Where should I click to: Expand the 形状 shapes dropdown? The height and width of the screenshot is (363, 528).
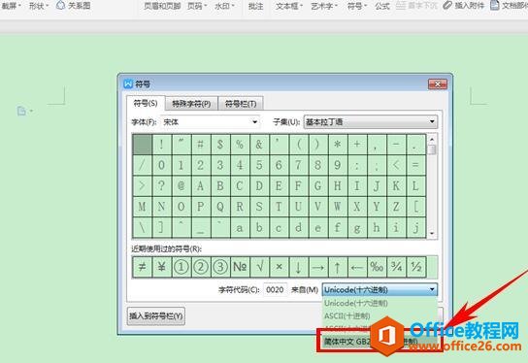pyautogui.click(x=39, y=6)
